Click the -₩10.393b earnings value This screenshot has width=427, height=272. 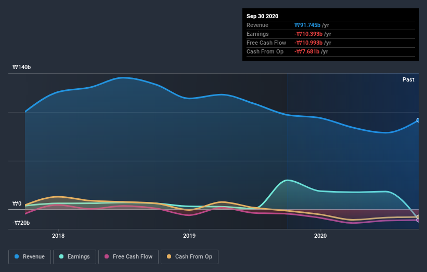tap(308, 34)
